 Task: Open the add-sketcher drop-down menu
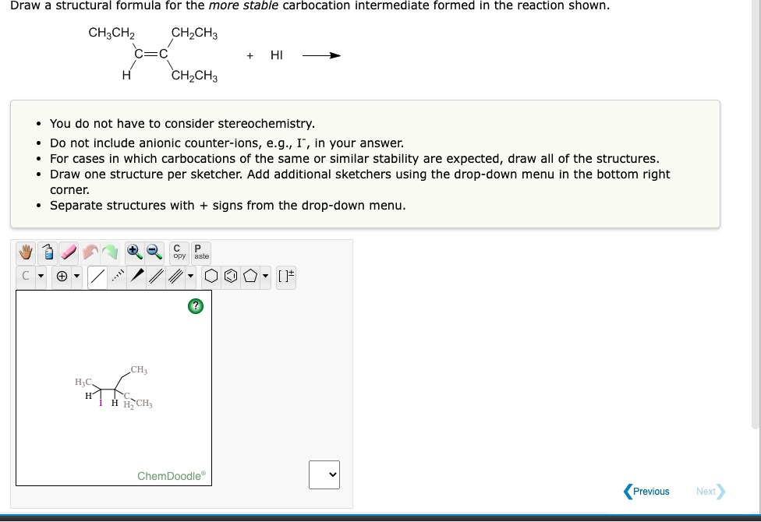click(x=324, y=475)
